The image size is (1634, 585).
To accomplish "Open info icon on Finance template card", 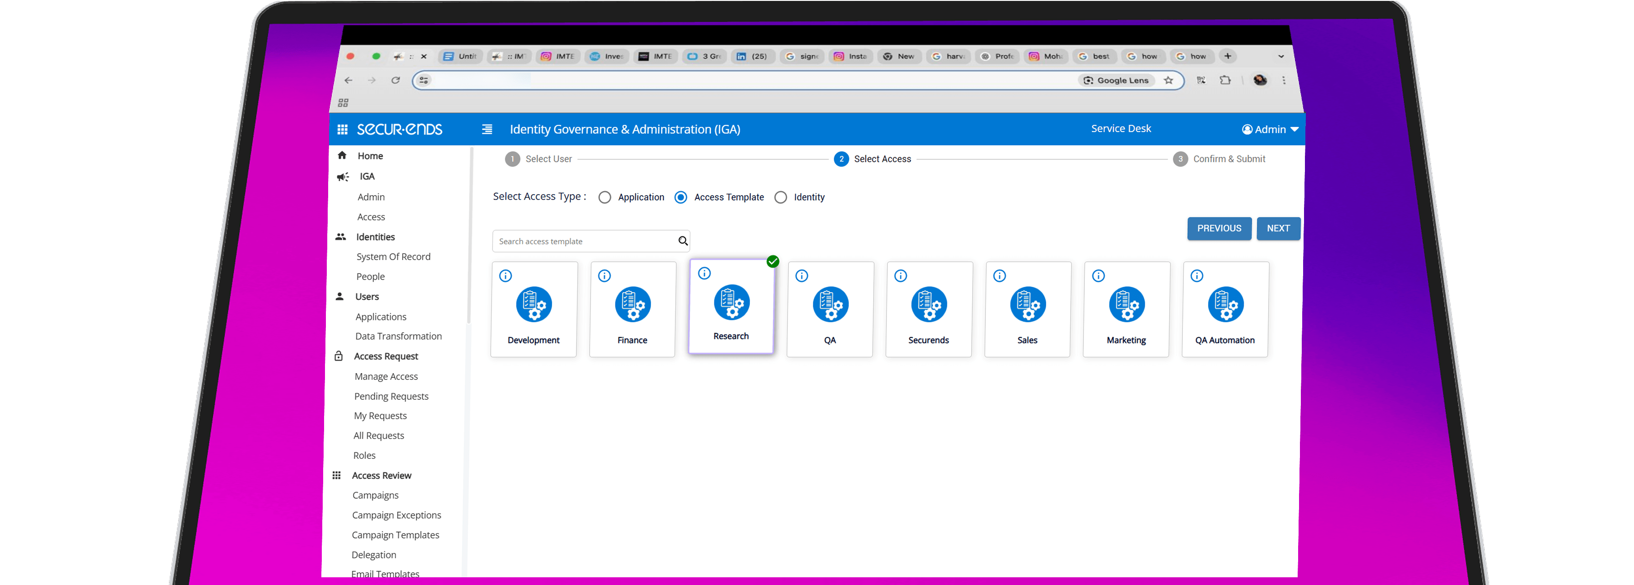I will (x=605, y=276).
